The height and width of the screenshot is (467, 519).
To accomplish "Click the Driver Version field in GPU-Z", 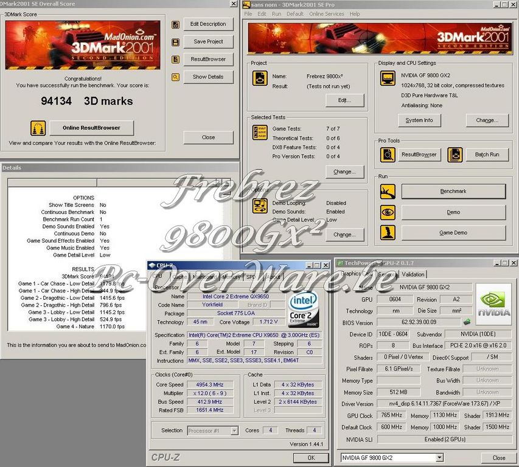I will point(444,404).
